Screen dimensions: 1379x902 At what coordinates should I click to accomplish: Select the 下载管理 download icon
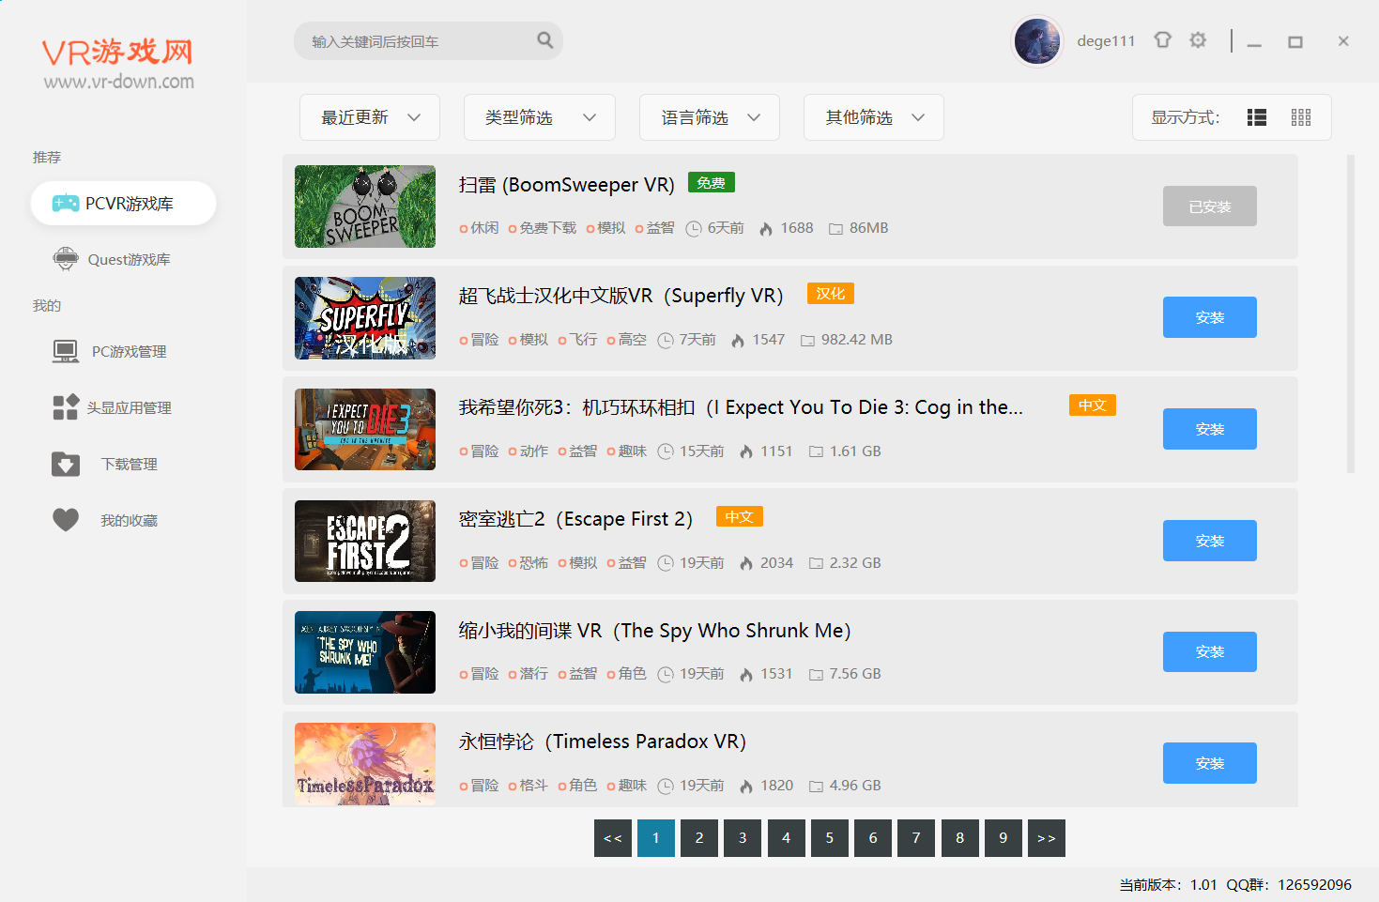66,464
